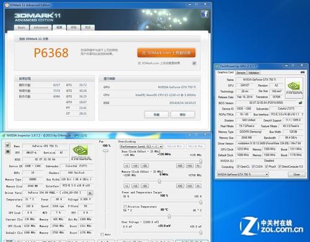The height and width of the screenshot is (242, 310).
Task: Click the Close button in GPU-Z
Action: pyautogui.click(x=296, y=175)
